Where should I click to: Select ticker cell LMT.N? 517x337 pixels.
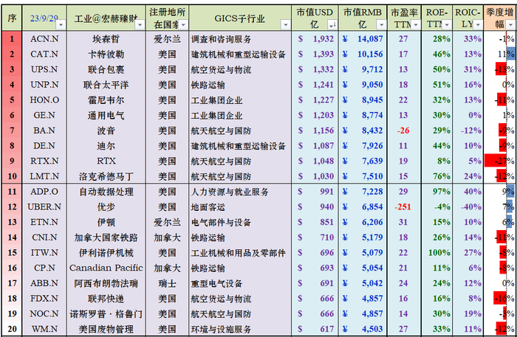tap(44, 176)
